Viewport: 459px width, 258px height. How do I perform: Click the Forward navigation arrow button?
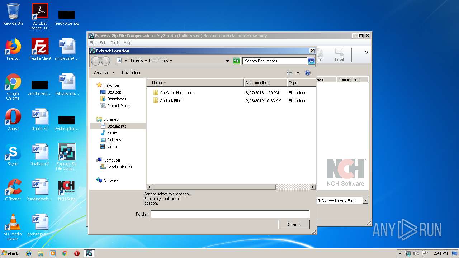pyautogui.click(x=105, y=61)
